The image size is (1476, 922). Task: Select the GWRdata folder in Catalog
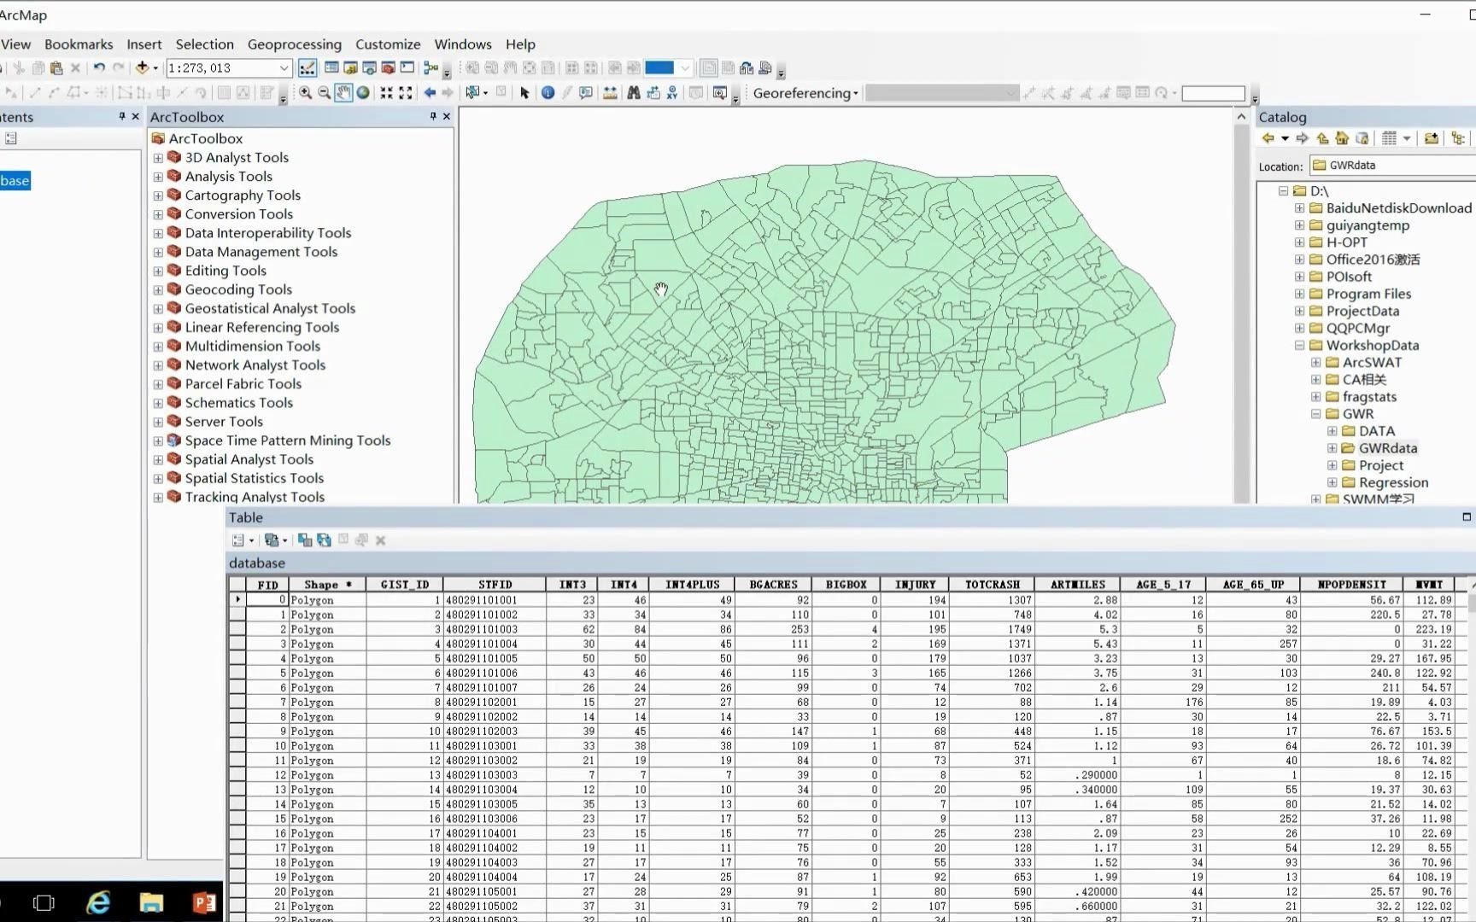1387,448
